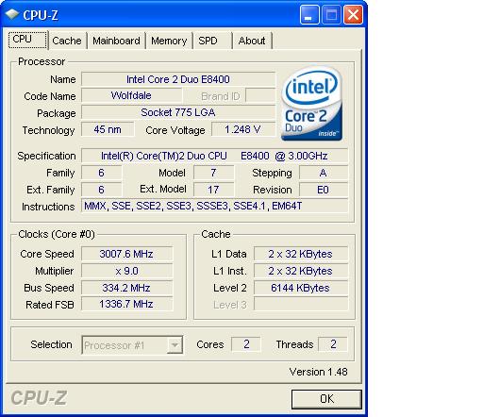Click the Specification field text
483x417 pixels.
click(x=214, y=156)
